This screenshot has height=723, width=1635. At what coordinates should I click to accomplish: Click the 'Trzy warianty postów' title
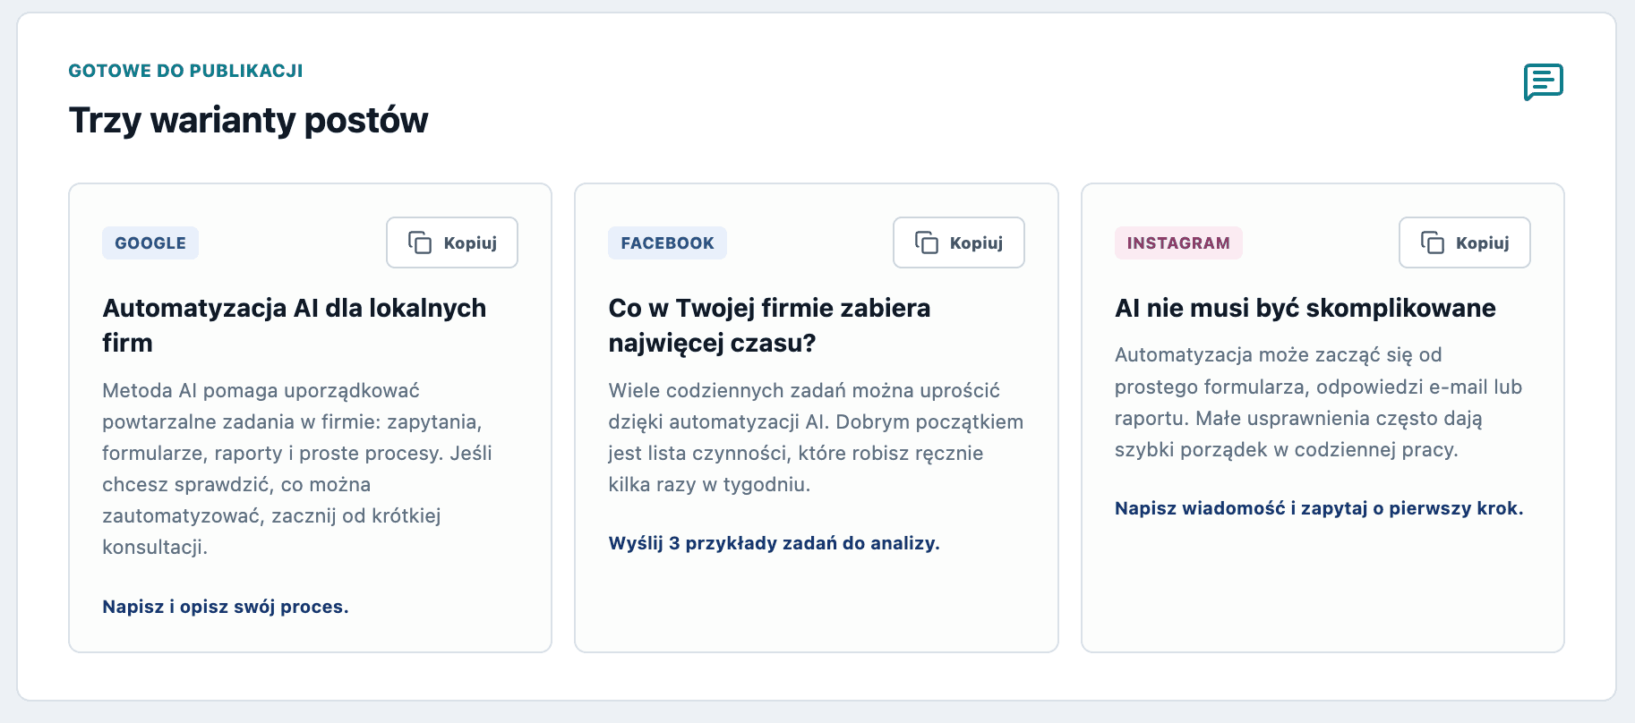pos(248,120)
